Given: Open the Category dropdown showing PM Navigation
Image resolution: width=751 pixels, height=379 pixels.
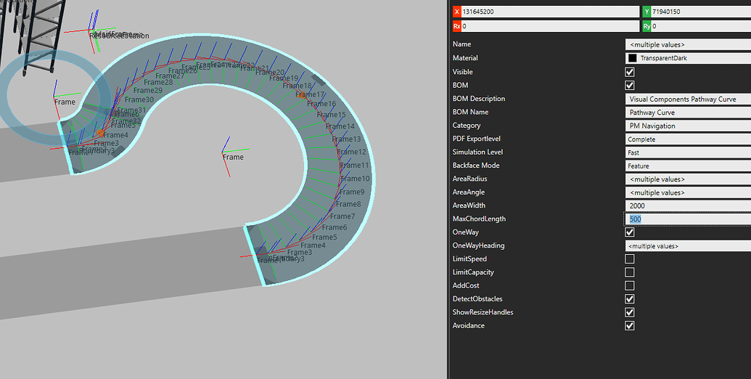Looking at the screenshot, I should pos(688,126).
